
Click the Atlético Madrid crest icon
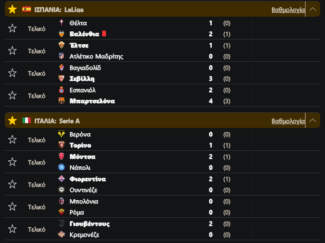61,56
